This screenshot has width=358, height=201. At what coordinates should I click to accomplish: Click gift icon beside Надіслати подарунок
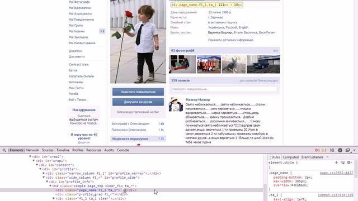[x=162, y=138]
